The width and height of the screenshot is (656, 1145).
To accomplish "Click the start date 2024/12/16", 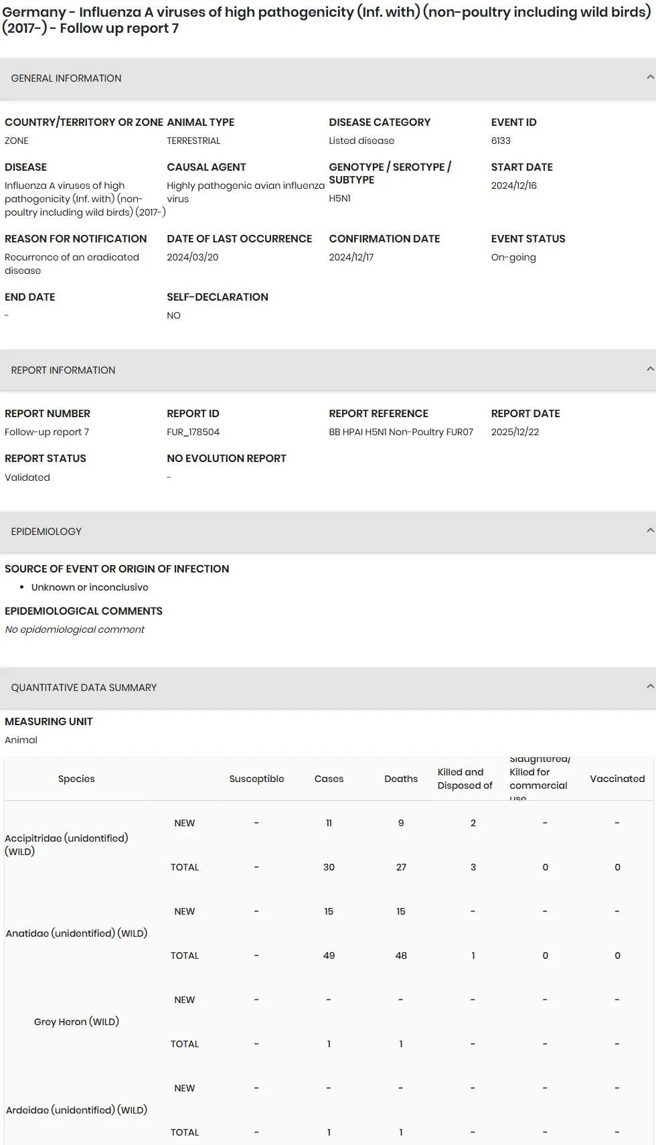I will pyautogui.click(x=514, y=185).
